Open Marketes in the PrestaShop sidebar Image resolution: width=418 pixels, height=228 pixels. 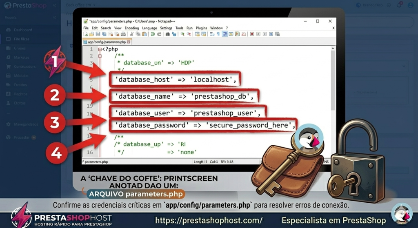click(x=22, y=57)
